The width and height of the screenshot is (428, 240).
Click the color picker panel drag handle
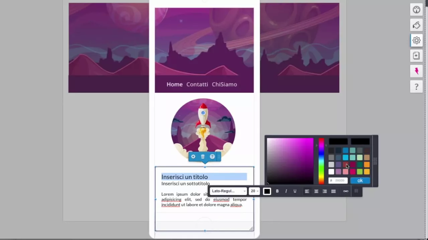(x=375, y=161)
